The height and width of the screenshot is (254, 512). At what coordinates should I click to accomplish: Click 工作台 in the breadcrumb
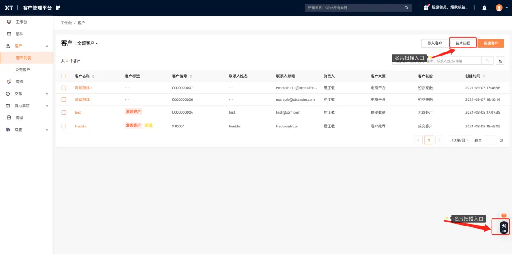66,23
